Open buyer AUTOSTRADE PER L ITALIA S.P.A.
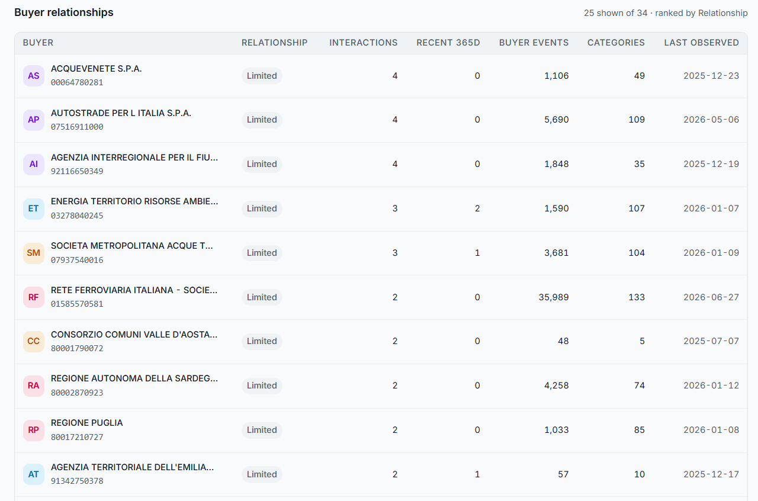This screenshot has width=758, height=501. click(121, 113)
